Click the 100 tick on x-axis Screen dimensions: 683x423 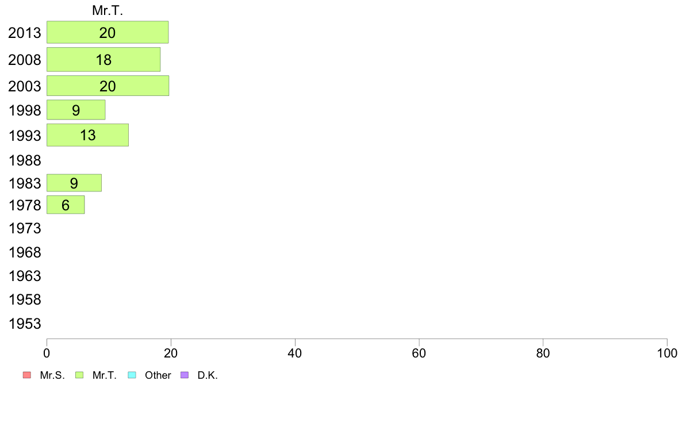[x=667, y=353]
